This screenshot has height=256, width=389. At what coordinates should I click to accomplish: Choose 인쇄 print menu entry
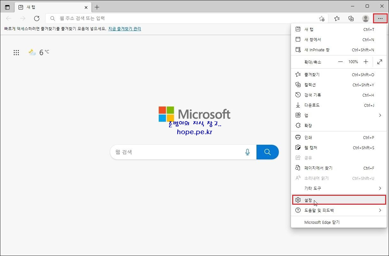339,137
